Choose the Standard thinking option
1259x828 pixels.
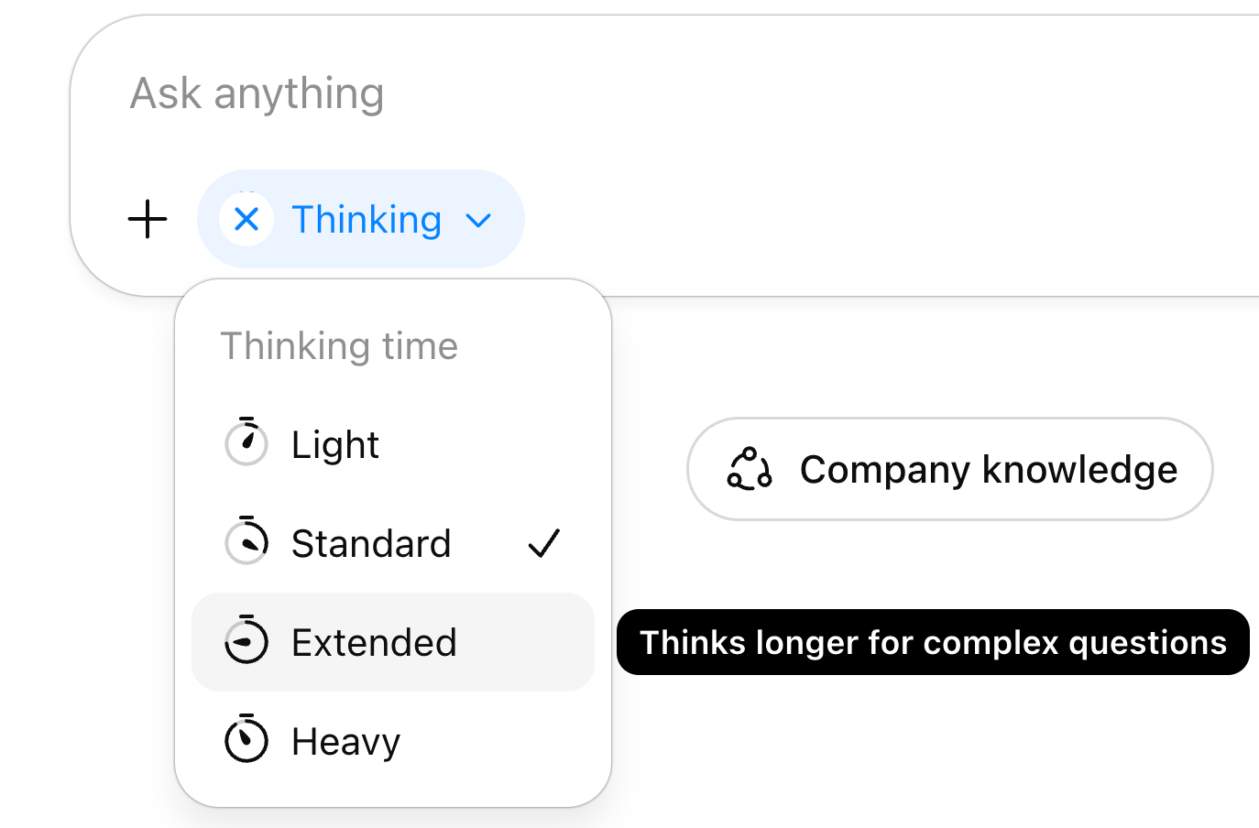tap(371, 544)
